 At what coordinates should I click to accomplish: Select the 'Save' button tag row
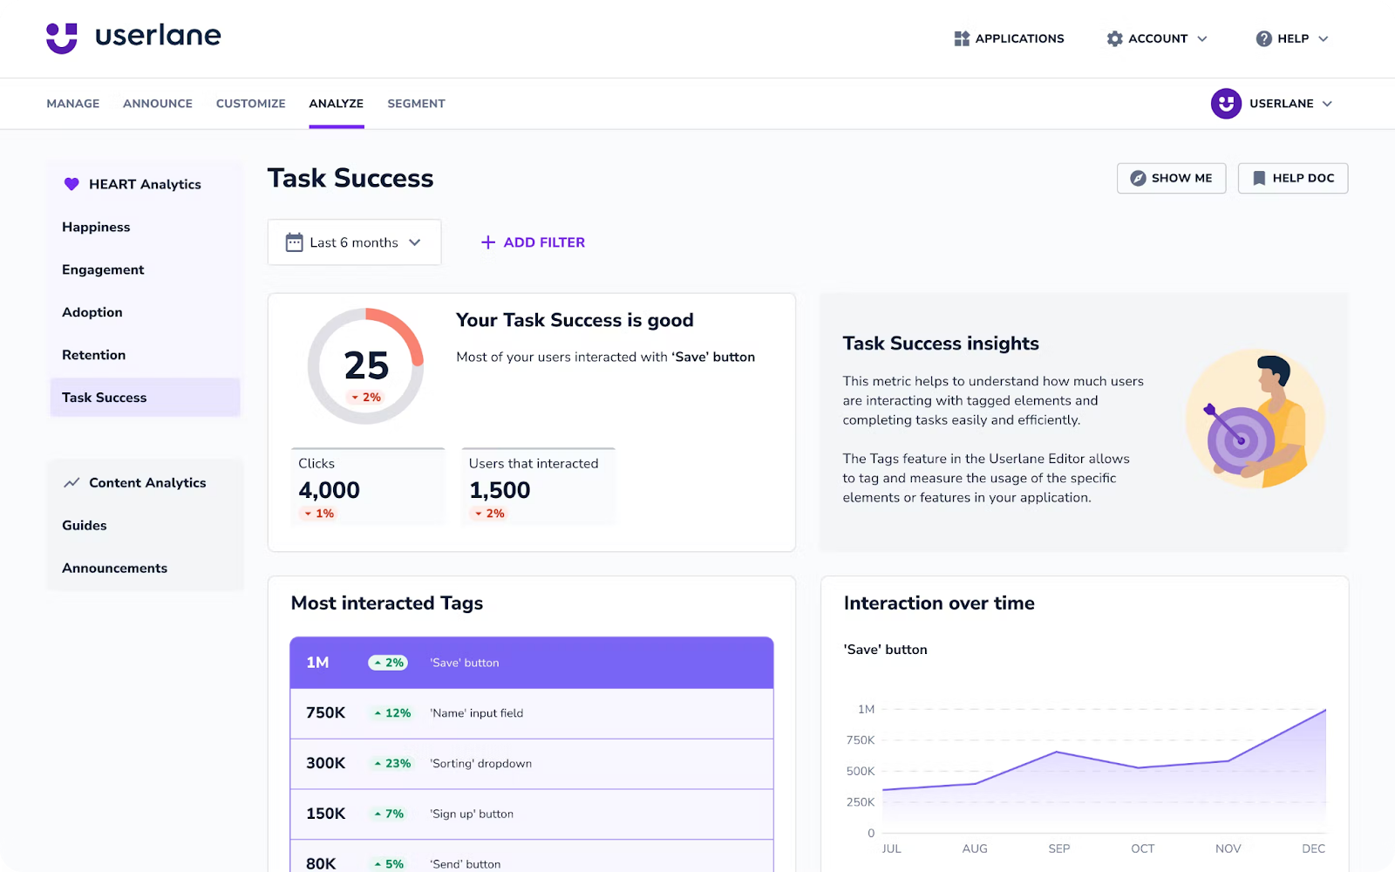click(532, 663)
